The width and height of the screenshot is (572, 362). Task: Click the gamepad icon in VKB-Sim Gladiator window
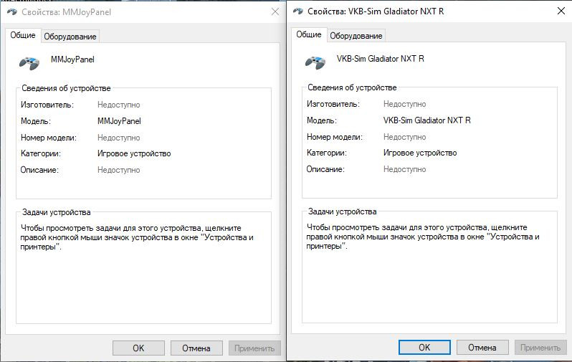pos(315,62)
